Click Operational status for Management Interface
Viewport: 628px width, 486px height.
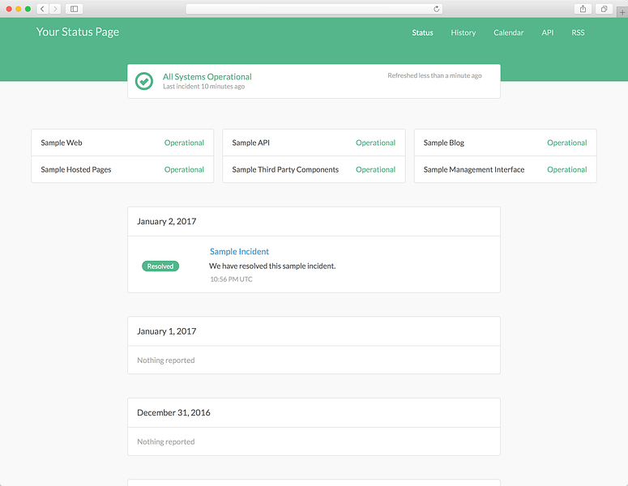point(567,170)
